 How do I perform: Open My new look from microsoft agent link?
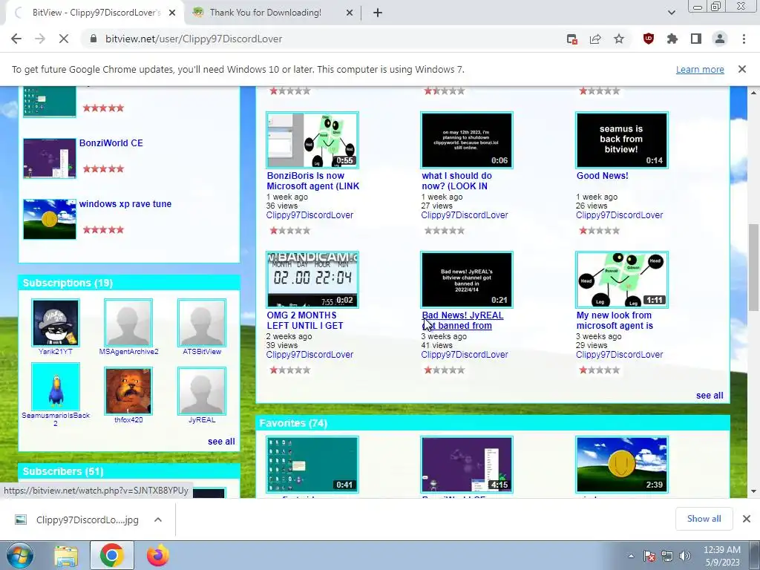615,321
